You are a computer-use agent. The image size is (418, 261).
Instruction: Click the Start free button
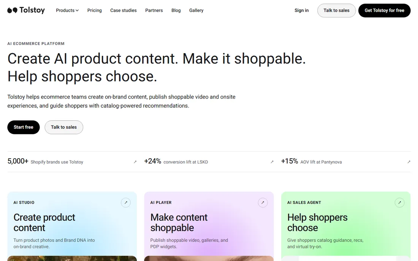pos(24,127)
